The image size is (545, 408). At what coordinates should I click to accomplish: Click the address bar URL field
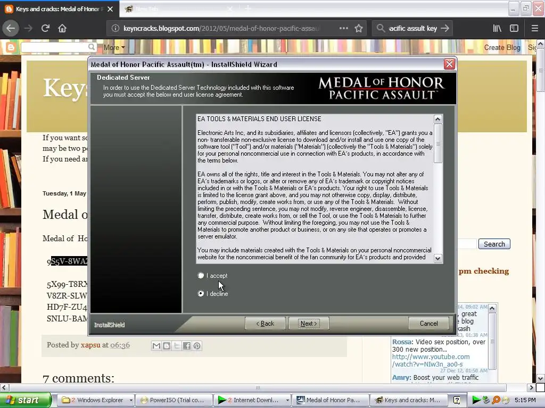[221, 29]
